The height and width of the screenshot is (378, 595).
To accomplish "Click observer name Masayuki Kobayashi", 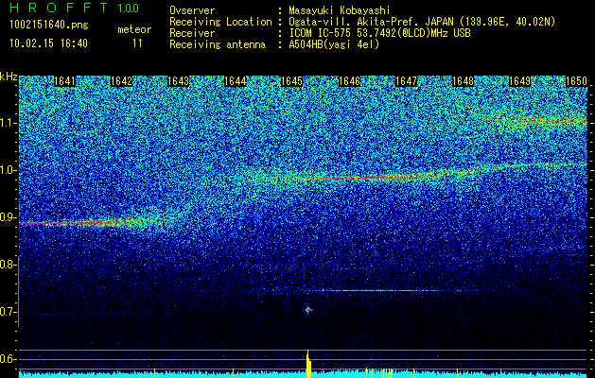I will point(340,11).
